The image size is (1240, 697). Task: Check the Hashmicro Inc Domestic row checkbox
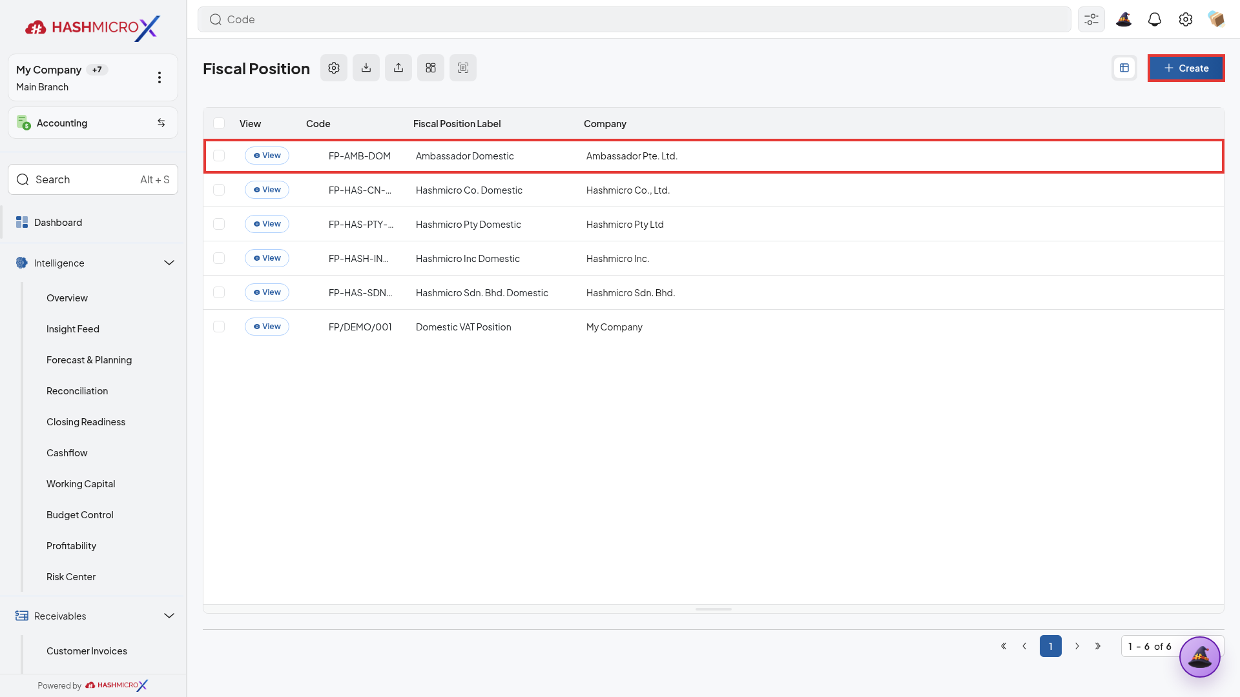pos(219,258)
